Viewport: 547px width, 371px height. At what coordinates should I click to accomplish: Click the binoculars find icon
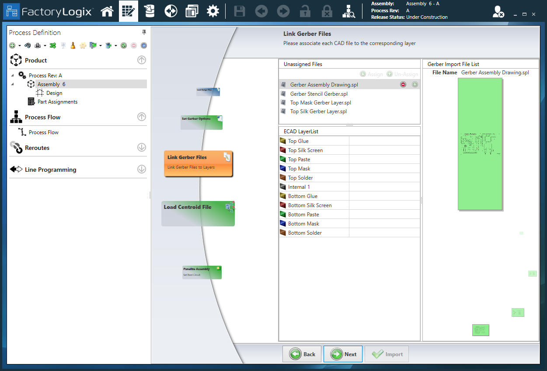[x=28, y=45]
